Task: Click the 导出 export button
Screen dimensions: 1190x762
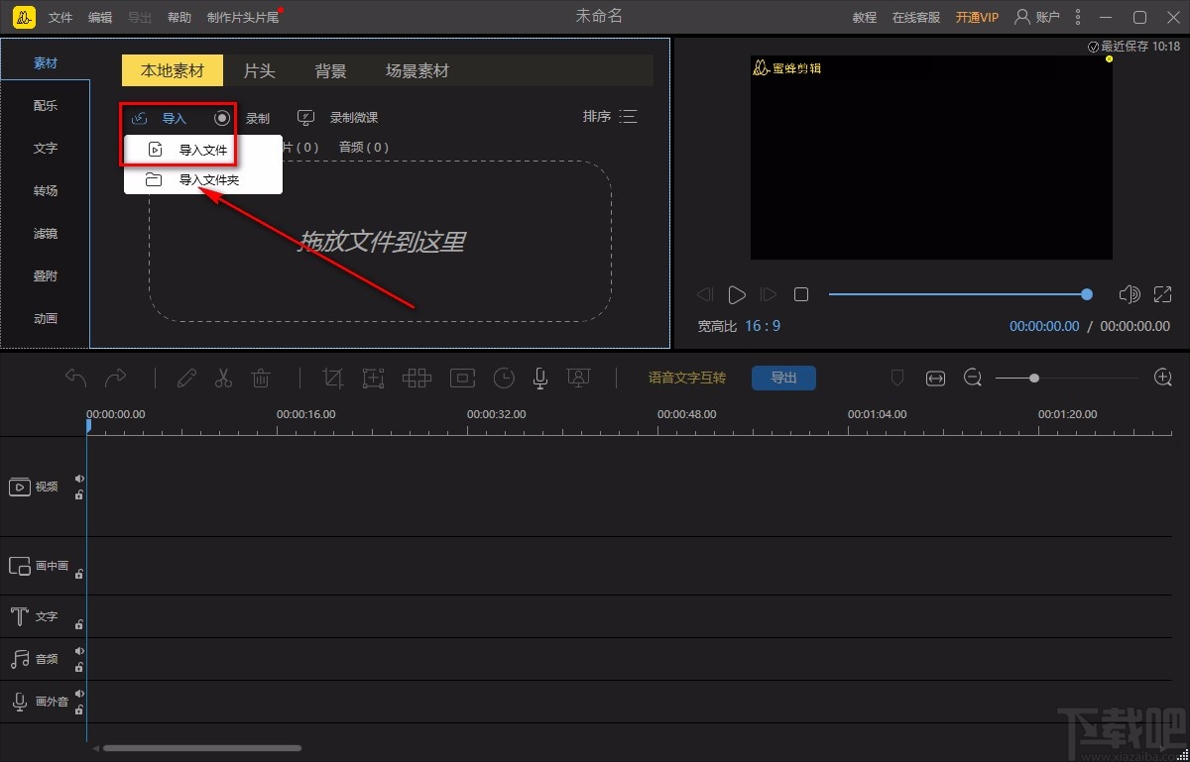Action: click(783, 378)
